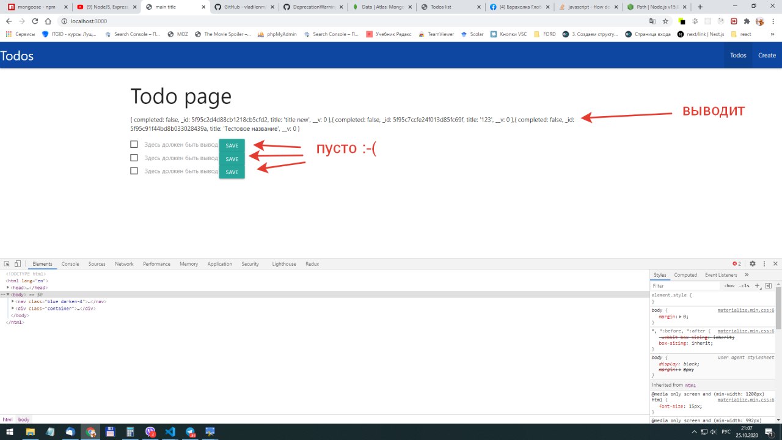Open the Application tab
Screen dimensions: 782x440
pyautogui.click(x=219, y=264)
